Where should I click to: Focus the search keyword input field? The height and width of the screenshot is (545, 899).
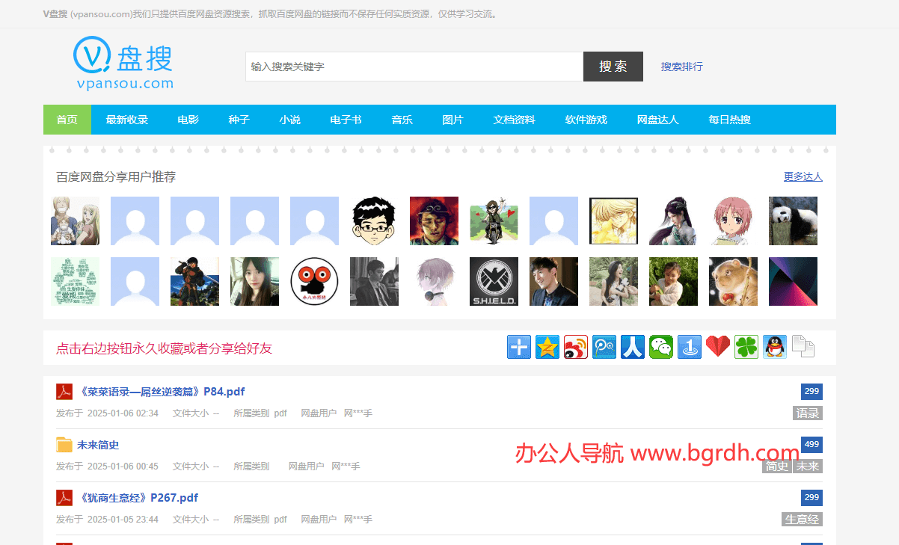414,67
